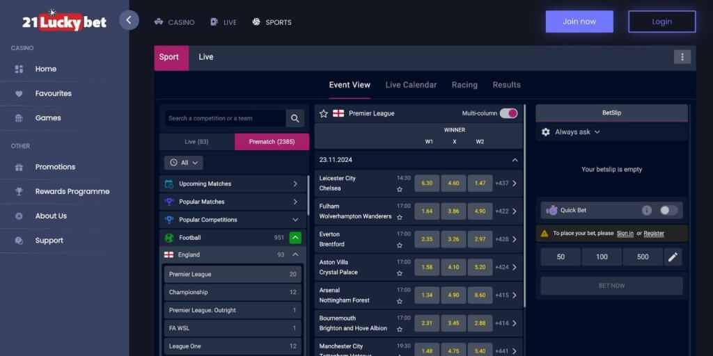The height and width of the screenshot is (356, 713).
Task: Select the Live (83) tab
Action: pyautogui.click(x=197, y=142)
